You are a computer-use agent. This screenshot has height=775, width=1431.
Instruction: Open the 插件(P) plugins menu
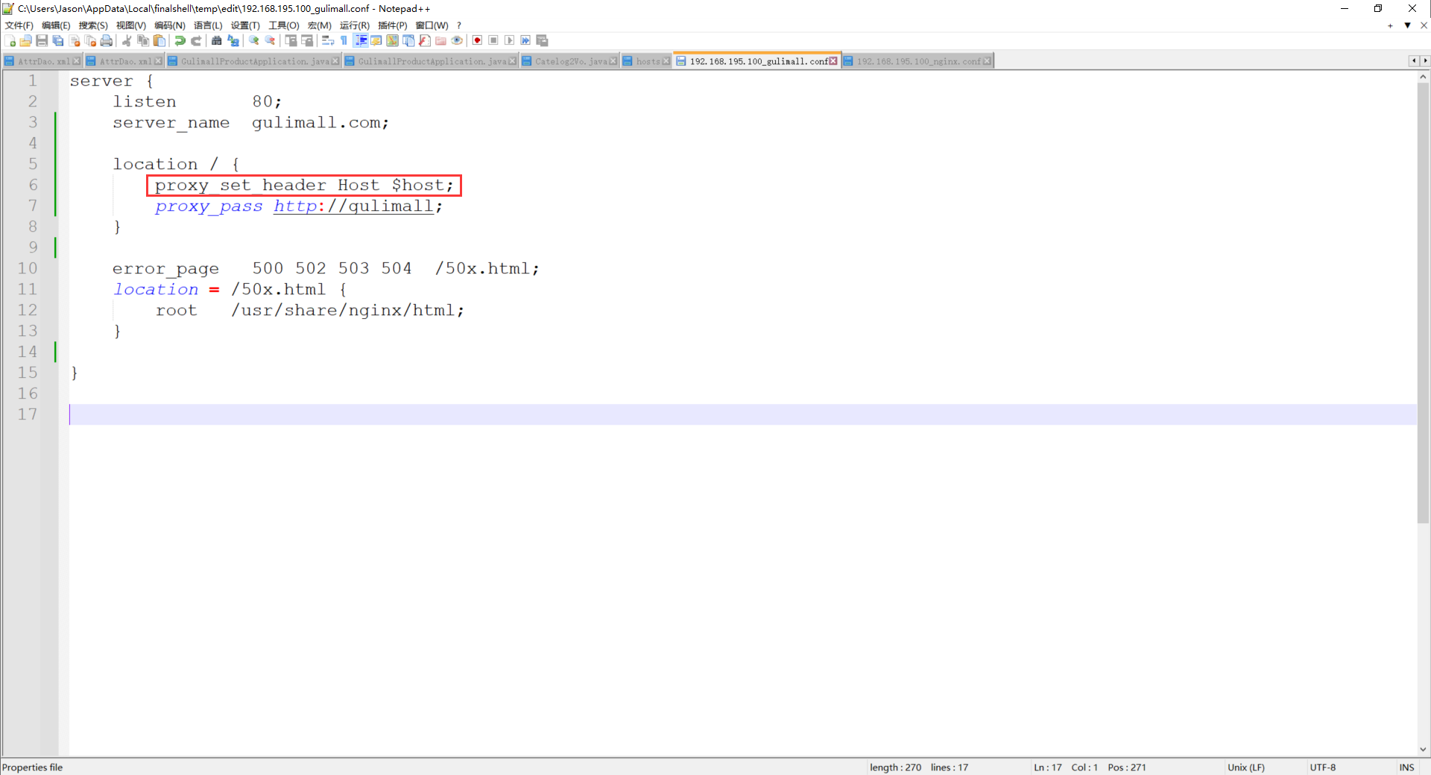point(392,25)
